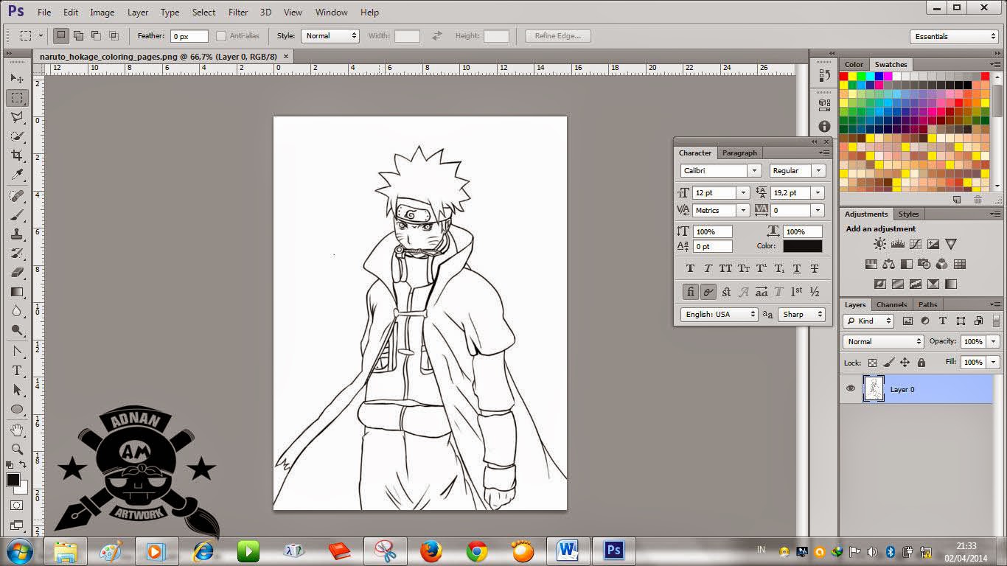The height and width of the screenshot is (566, 1007).
Task: Switch to the Paragraph tab
Action: [739, 153]
